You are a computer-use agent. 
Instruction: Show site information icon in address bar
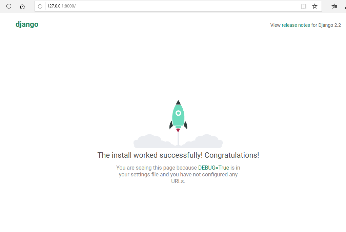[40, 6]
